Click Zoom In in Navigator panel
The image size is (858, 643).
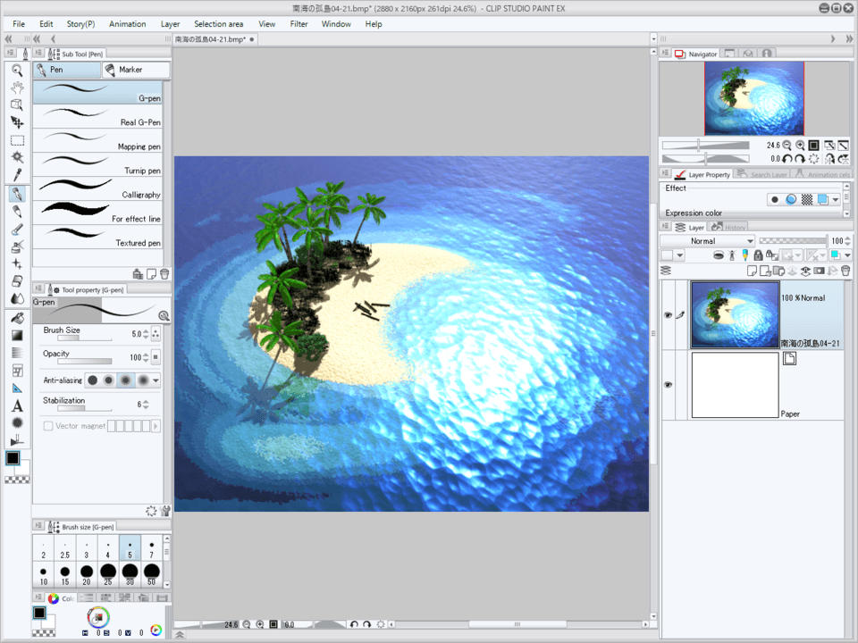(x=799, y=145)
